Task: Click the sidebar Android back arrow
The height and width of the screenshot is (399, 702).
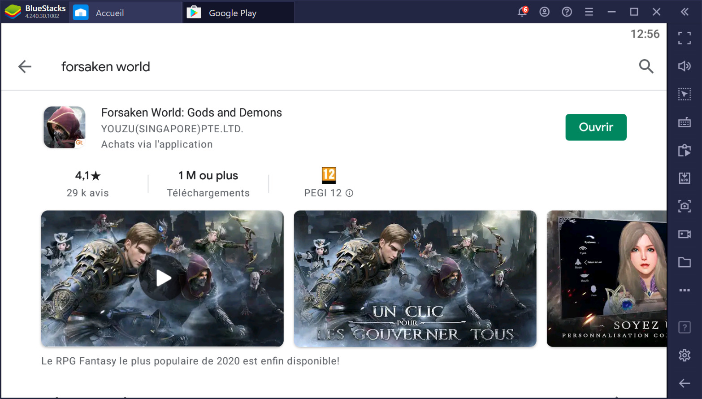Action: 685,383
